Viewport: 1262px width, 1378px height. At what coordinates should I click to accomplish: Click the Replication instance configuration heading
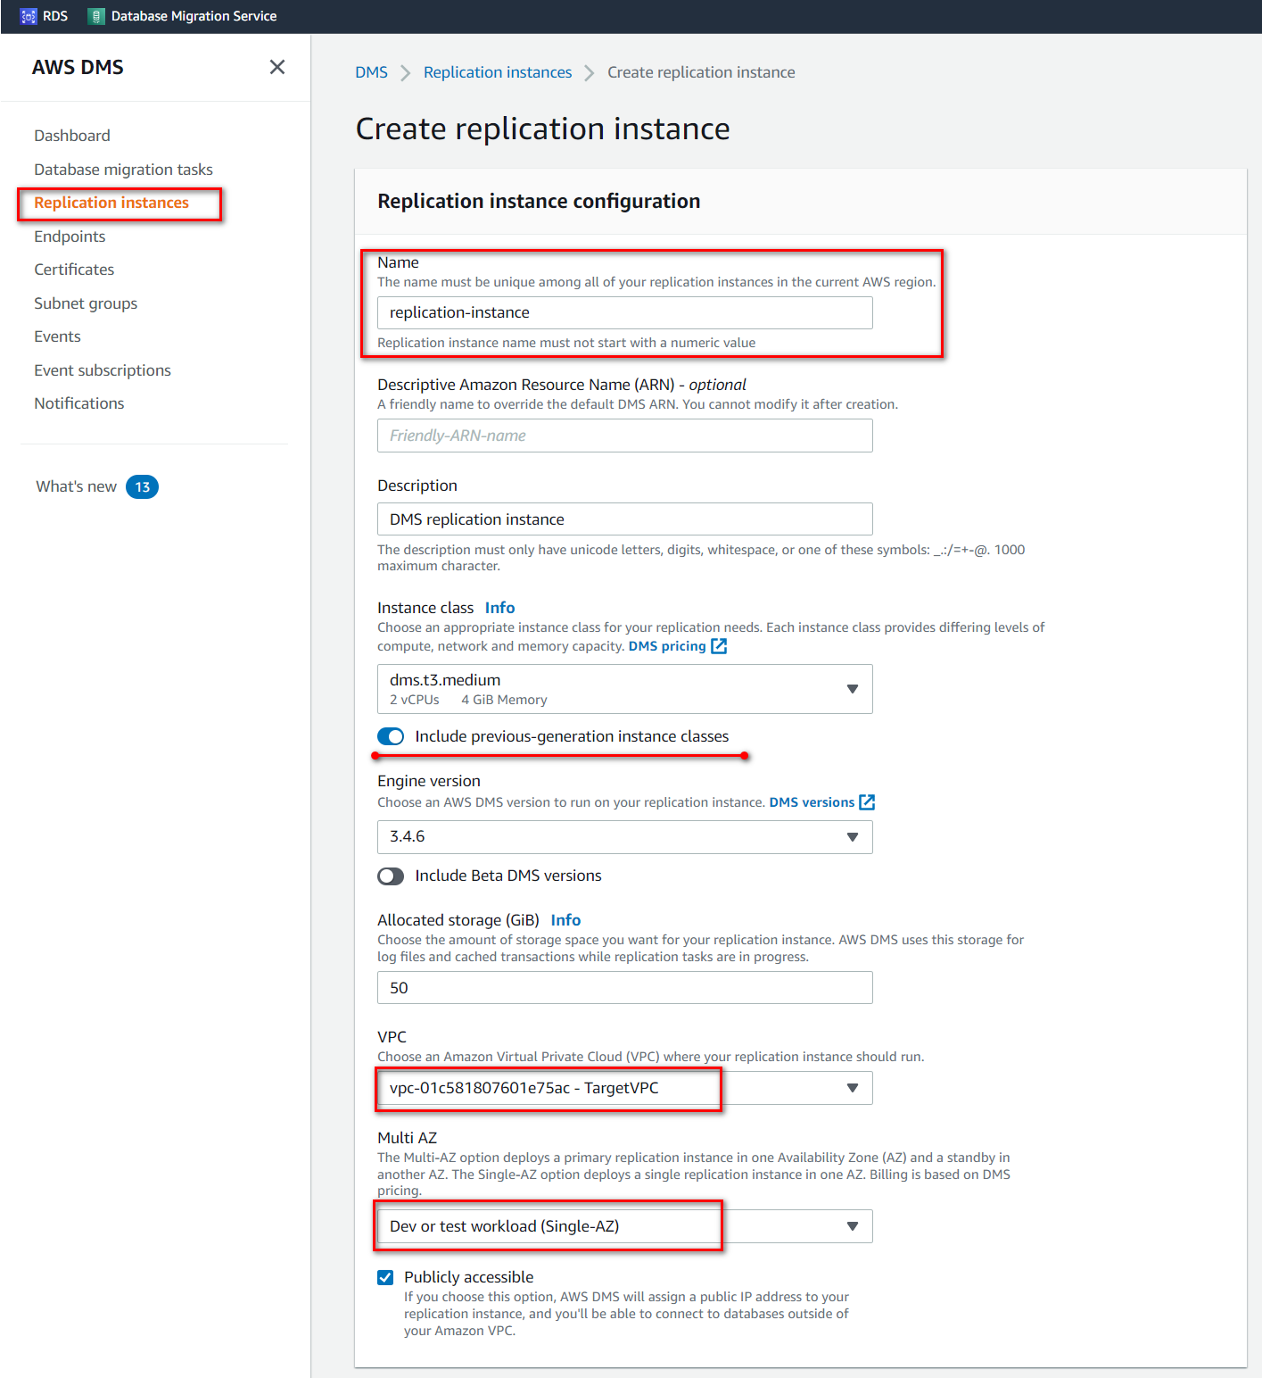click(x=539, y=201)
